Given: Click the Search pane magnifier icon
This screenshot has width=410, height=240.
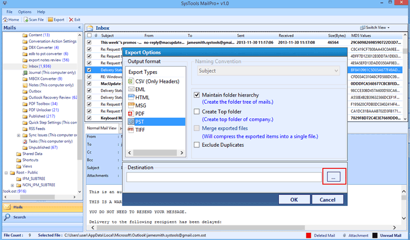Looking at the screenshot, I should (x=7, y=217).
